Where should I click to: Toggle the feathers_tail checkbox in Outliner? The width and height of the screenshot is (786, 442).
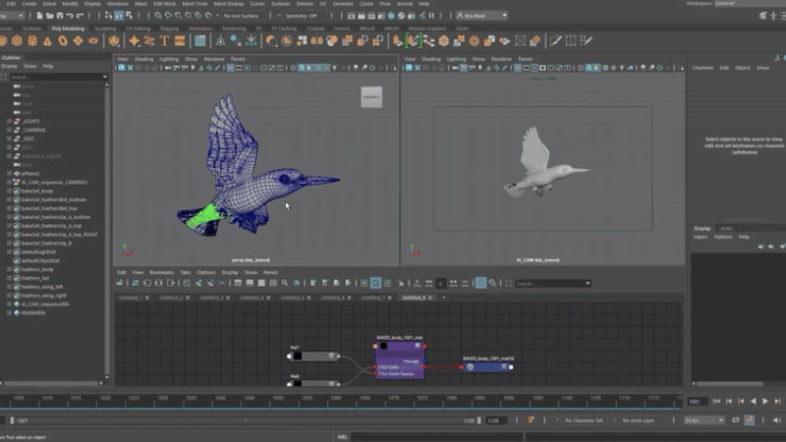(x=17, y=278)
